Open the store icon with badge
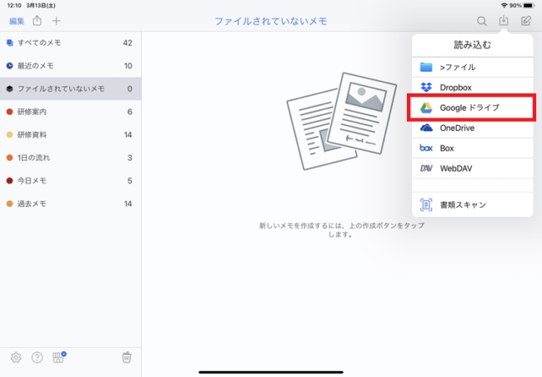 (58, 357)
